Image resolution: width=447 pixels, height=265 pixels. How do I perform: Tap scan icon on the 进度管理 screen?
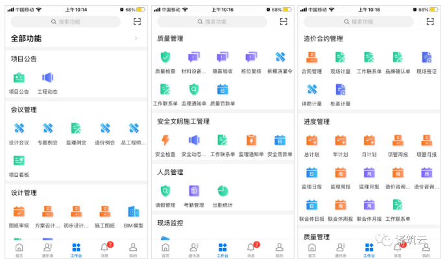pos(430,21)
